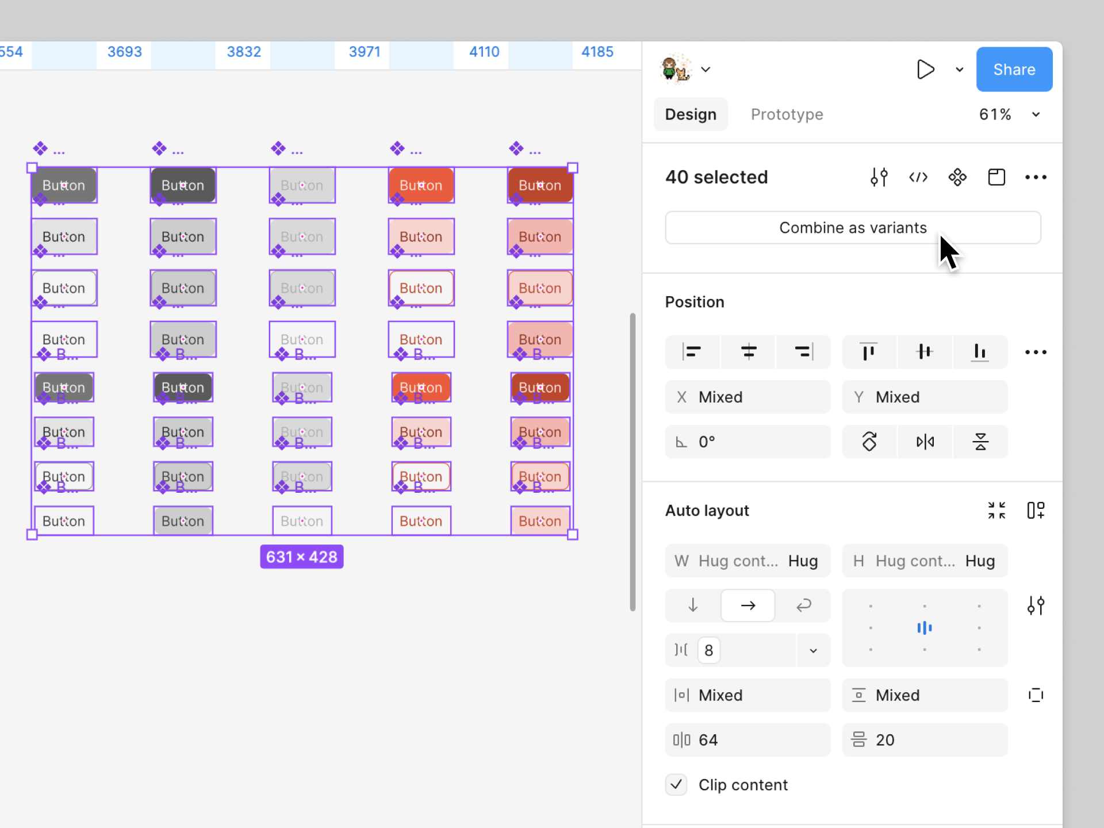Click the auto layout advanced settings icon
This screenshot has height=828, width=1104.
pyautogui.click(x=1036, y=605)
